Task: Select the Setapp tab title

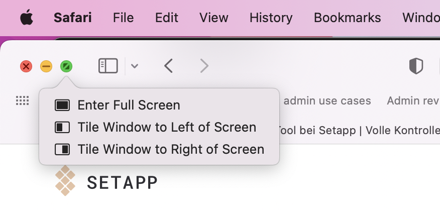Action: [357, 130]
